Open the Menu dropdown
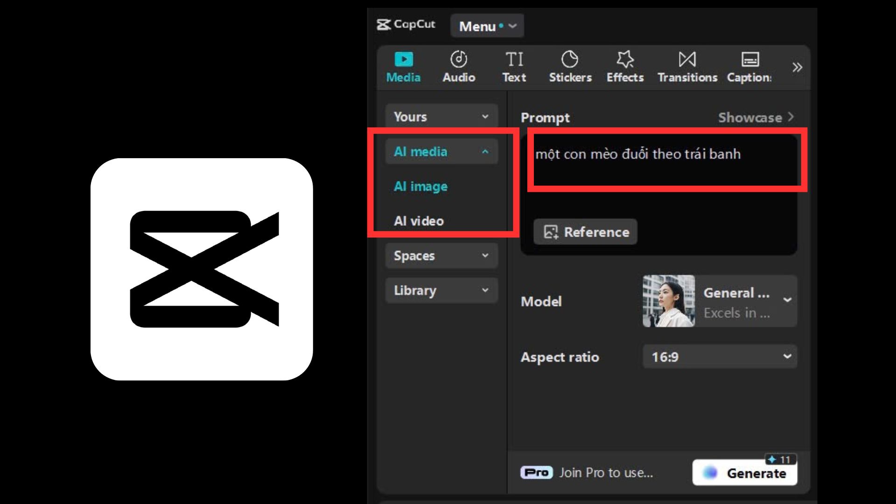 487,26
